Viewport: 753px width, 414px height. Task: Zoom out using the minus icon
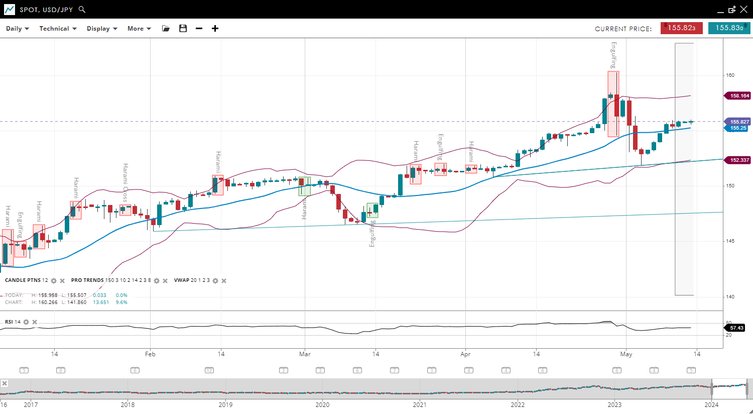pyautogui.click(x=199, y=29)
